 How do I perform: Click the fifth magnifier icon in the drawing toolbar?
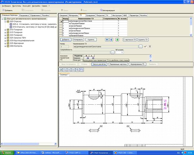click(x=78, y=70)
